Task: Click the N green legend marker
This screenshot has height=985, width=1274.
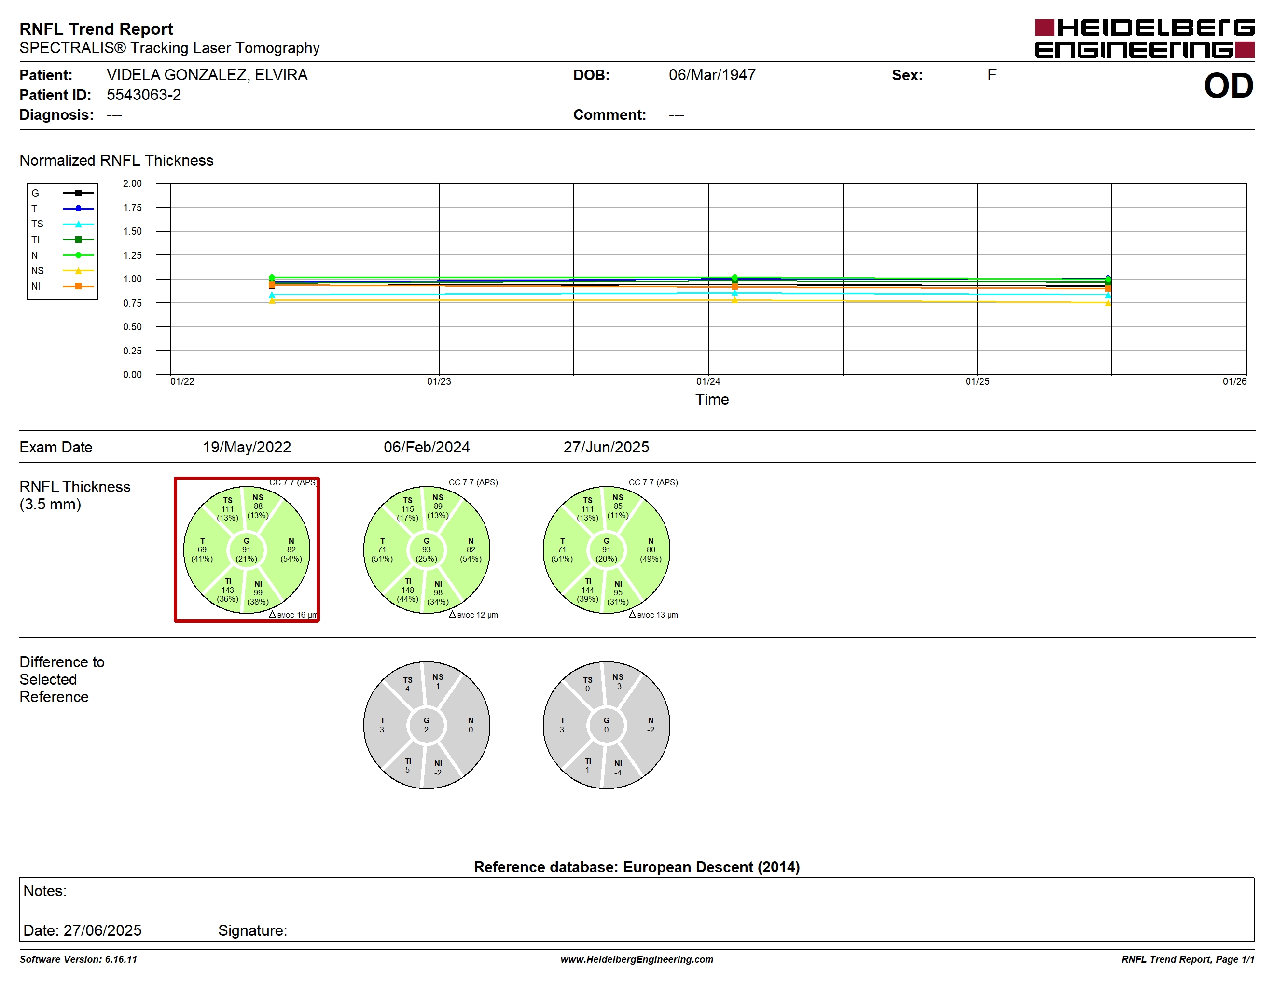Action: [x=78, y=255]
